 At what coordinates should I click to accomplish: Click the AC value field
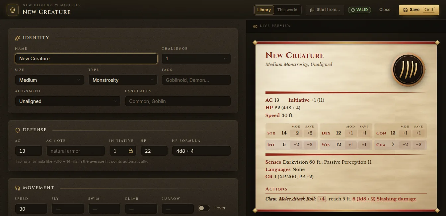point(29,151)
